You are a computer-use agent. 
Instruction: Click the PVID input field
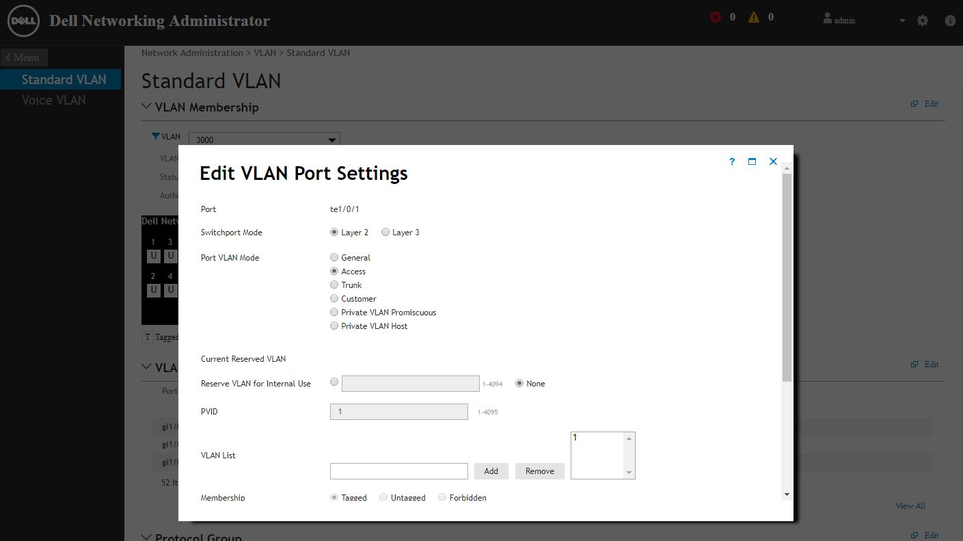(399, 412)
